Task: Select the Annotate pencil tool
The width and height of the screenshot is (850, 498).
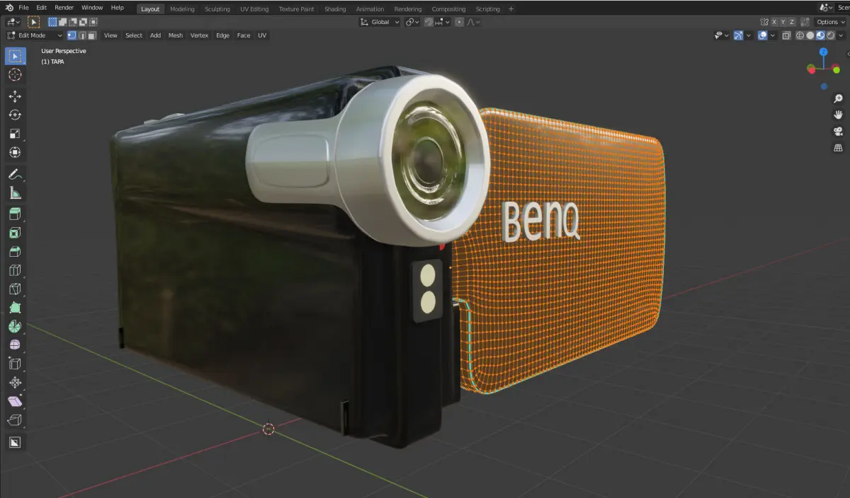Action: click(15, 174)
